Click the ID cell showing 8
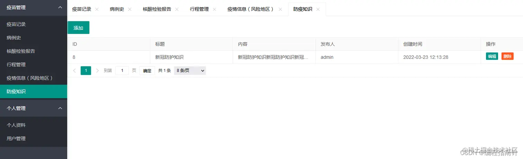The image size is (523, 159). [109, 57]
